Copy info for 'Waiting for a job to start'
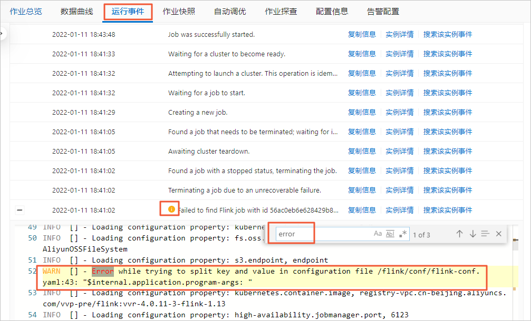The width and height of the screenshot is (531, 321). (x=362, y=93)
